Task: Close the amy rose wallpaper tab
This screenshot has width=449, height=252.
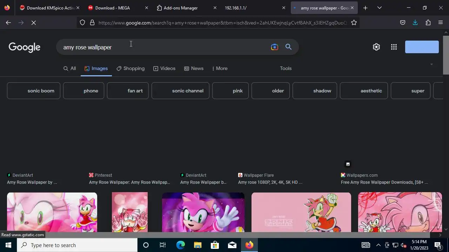Action: tap(352, 8)
